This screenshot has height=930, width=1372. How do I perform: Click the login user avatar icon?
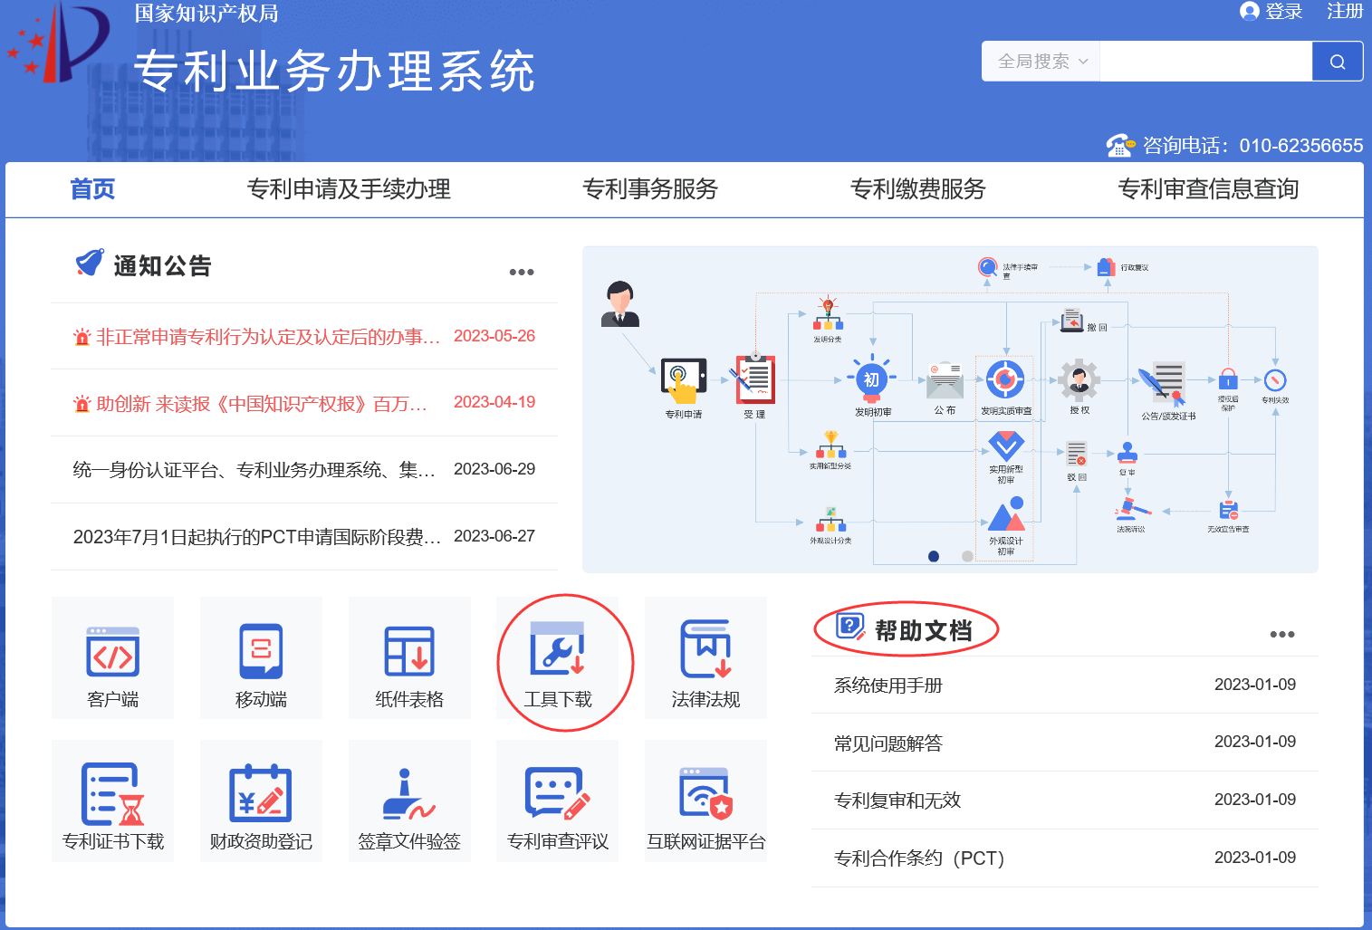(1250, 11)
